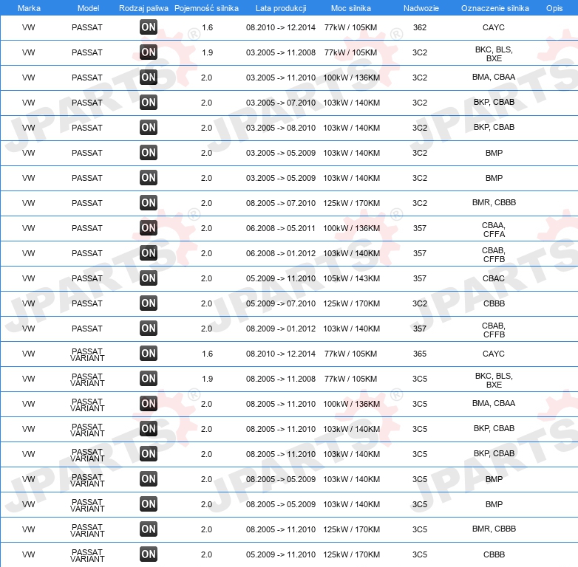Image resolution: width=578 pixels, height=567 pixels.
Task: Click the CBAA, CFFA engine code cell
Action: [494, 230]
